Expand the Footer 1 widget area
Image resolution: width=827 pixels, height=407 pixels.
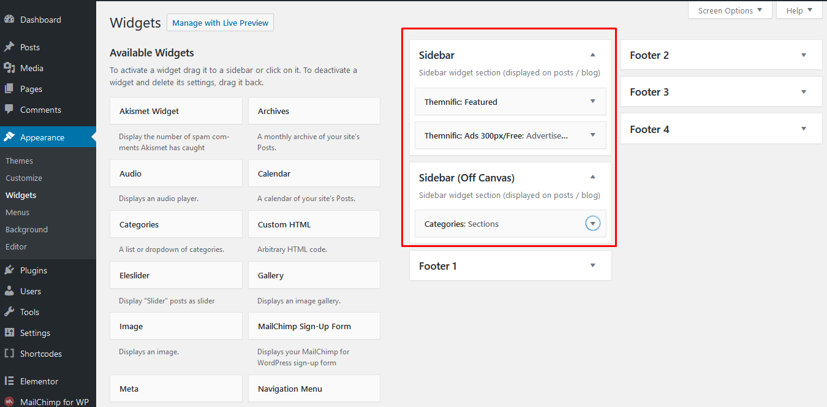592,266
